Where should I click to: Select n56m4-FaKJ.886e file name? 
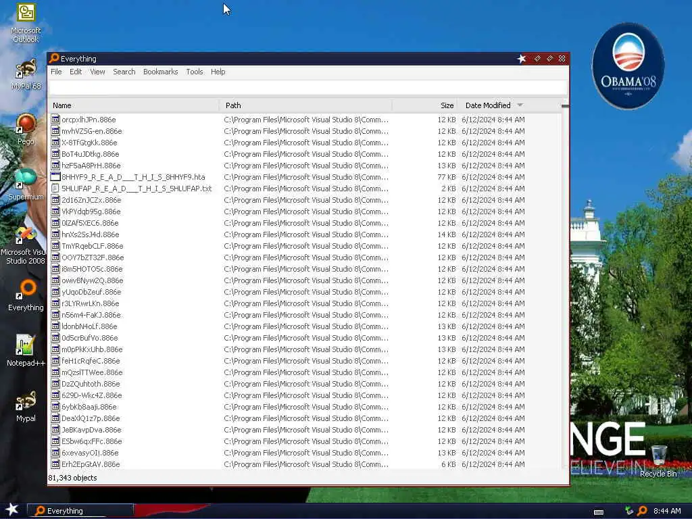tap(91, 314)
